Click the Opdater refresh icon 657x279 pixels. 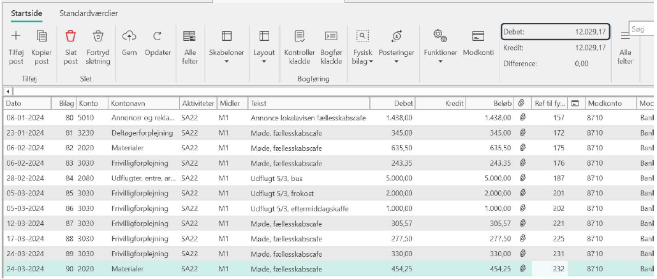coord(157,36)
